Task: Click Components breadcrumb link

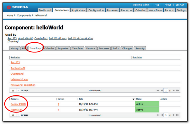Action: [x=24, y=15]
